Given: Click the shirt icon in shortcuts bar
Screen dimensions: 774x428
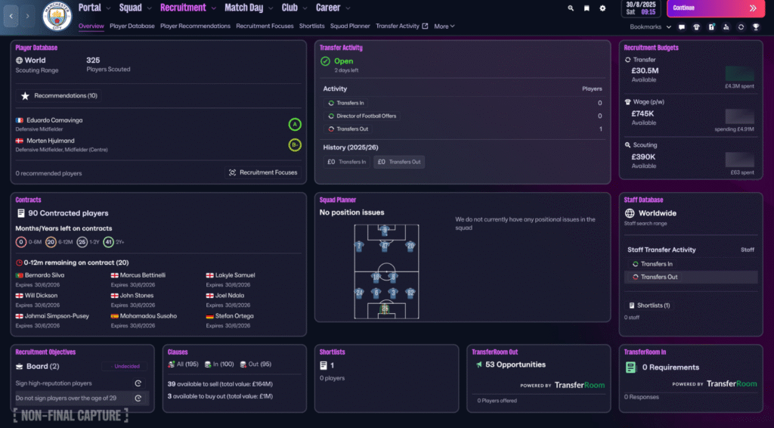Looking at the screenshot, I should tap(696, 26).
